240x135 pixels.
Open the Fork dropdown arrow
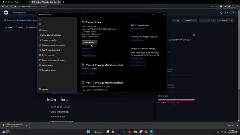point(214,20)
